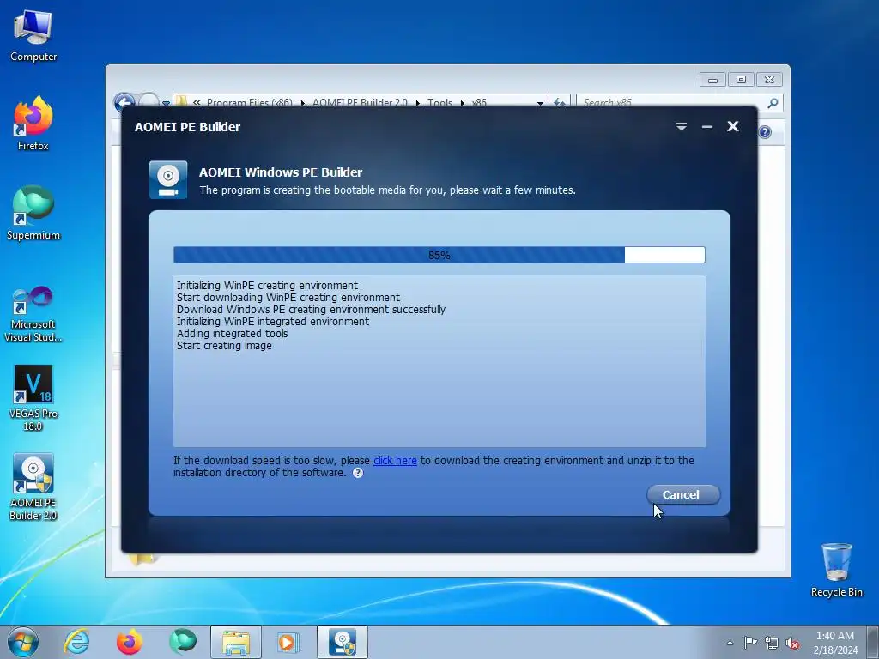Open the network tray icon

pos(772,644)
